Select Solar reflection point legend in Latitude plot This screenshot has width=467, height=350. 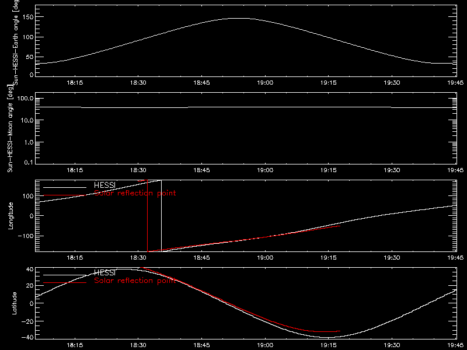click(x=135, y=281)
